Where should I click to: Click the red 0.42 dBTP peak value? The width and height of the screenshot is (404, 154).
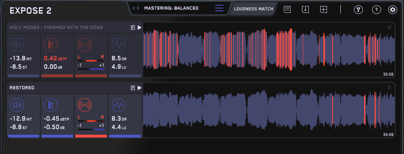click(x=55, y=59)
